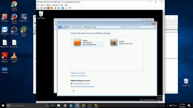Screen dimensions: 193x108
Task: Open the recent pages dropdown arrow
Action: [66, 27]
